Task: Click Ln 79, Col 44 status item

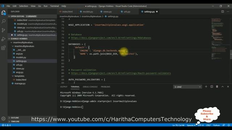Action: pyautogui.click(x=178, y=125)
